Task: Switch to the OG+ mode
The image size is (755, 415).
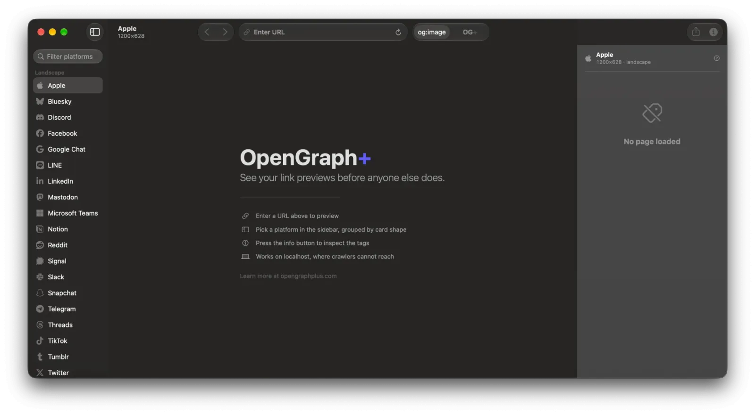Action: [470, 32]
